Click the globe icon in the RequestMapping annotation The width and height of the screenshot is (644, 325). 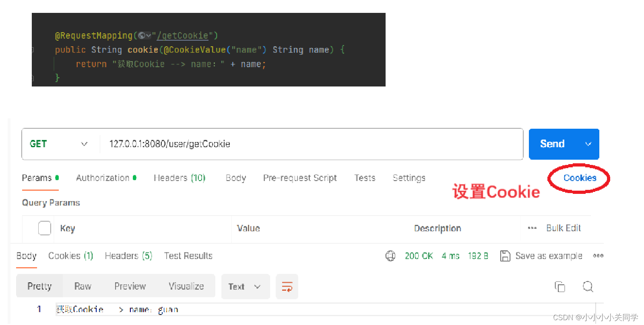coord(142,35)
